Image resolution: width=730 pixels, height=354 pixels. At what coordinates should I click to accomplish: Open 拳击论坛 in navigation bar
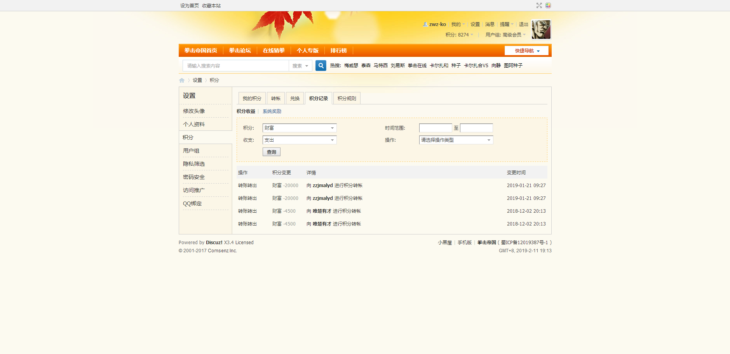pos(240,50)
